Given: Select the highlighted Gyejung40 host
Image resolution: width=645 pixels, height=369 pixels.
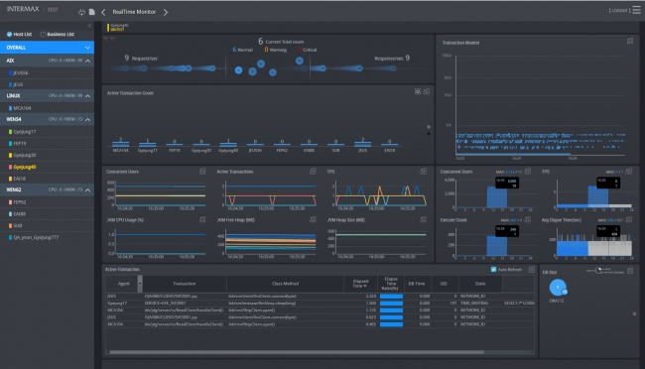Looking at the screenshot, I should click(24, 167).
